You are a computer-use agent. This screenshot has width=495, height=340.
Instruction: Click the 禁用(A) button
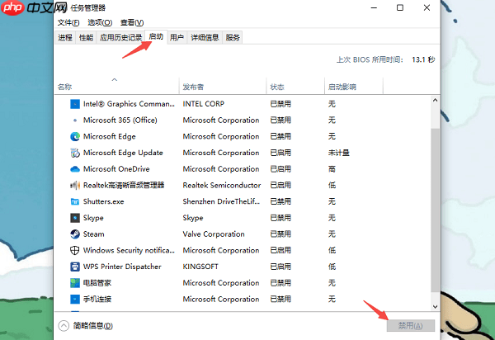coord(410,325)
